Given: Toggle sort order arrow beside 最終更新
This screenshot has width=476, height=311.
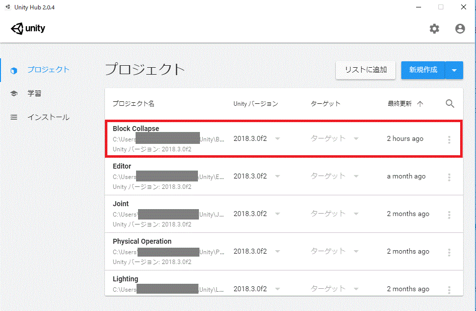Looking at the screenshot, I should click(x=420, y=104).
